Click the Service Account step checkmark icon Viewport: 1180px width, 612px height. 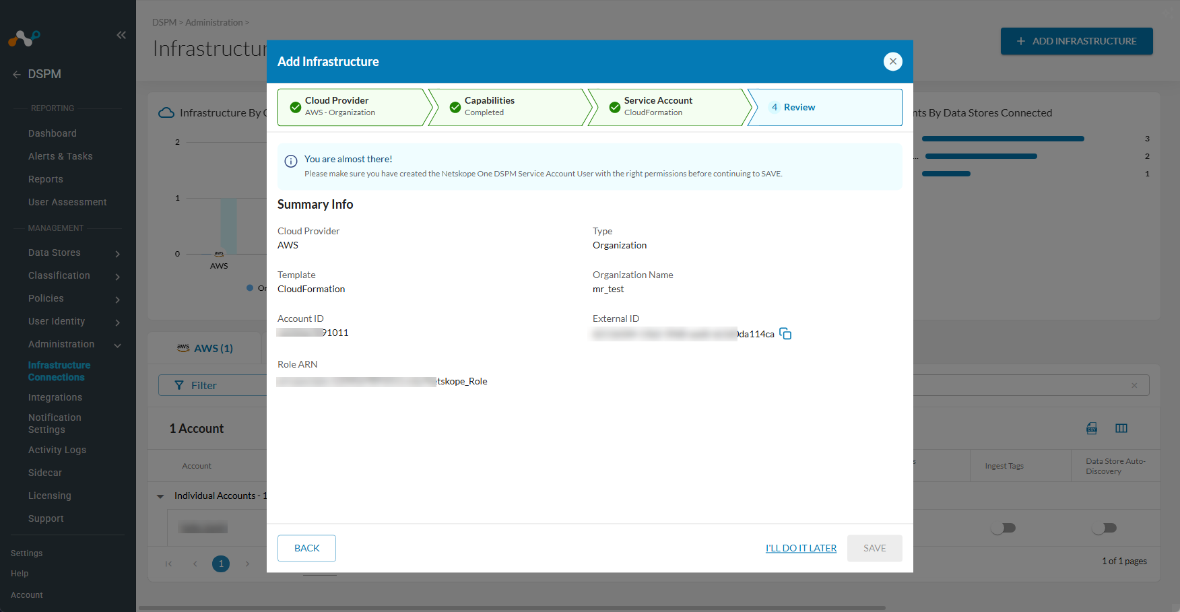615,107
